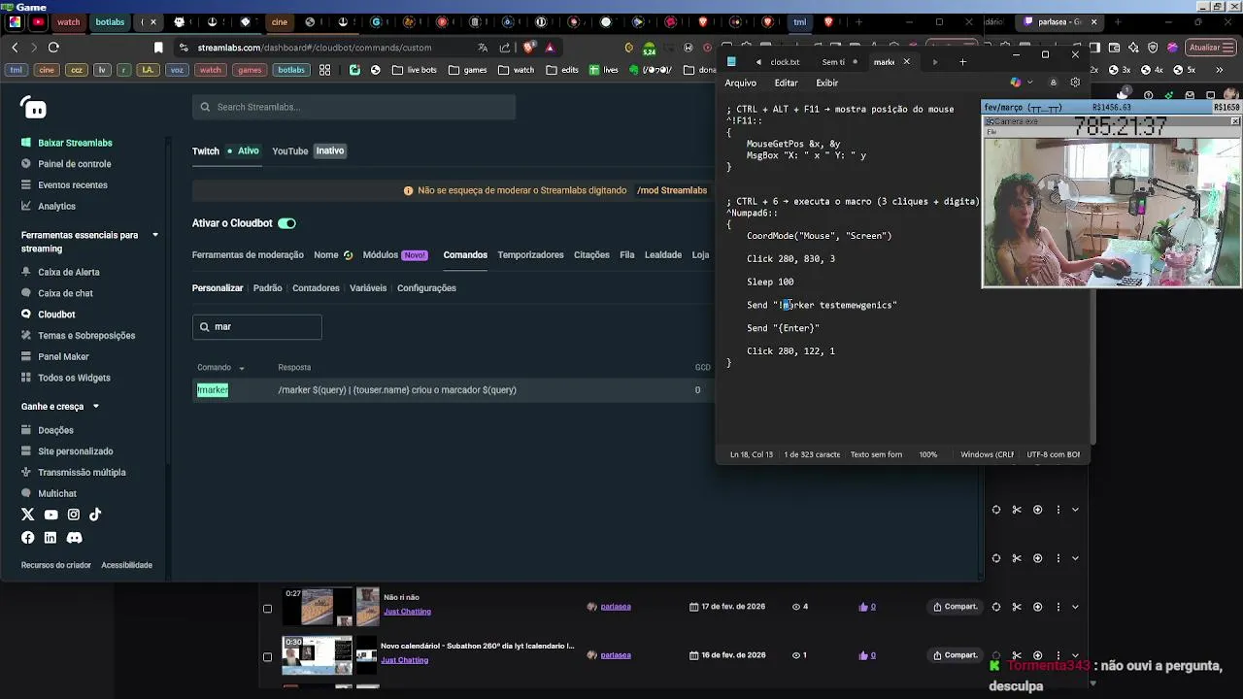
Task: Open the Temporizadores tab
Action: [x=530, y=255]
